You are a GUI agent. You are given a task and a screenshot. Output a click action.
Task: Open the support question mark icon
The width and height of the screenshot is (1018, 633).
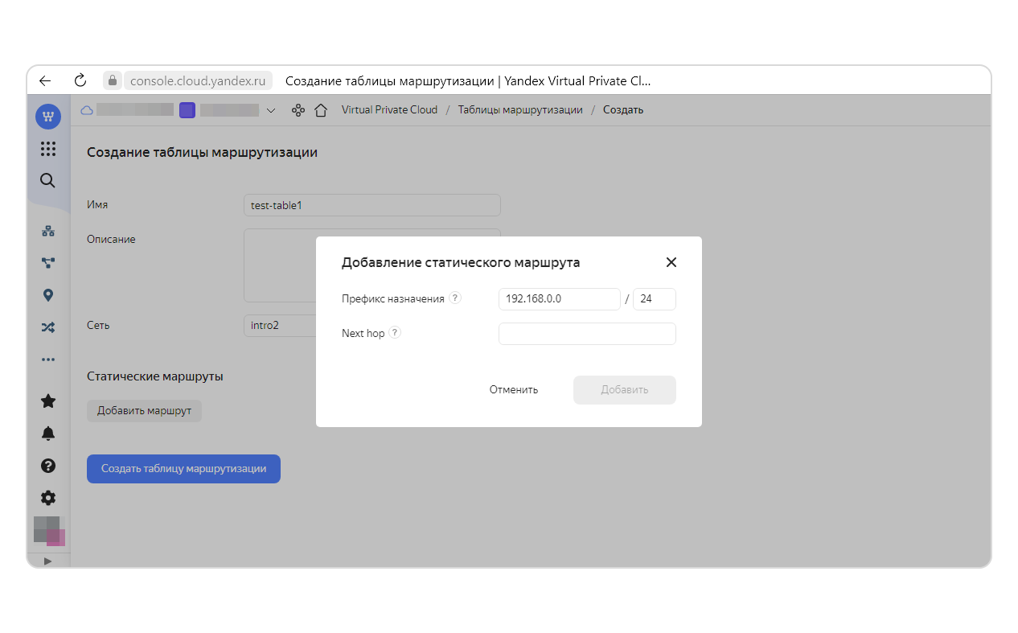[x=48, y=466]
